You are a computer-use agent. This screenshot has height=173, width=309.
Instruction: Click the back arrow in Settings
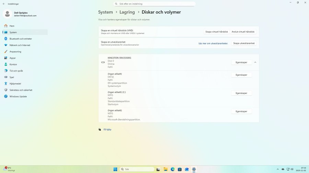click(x=4, y=4)
